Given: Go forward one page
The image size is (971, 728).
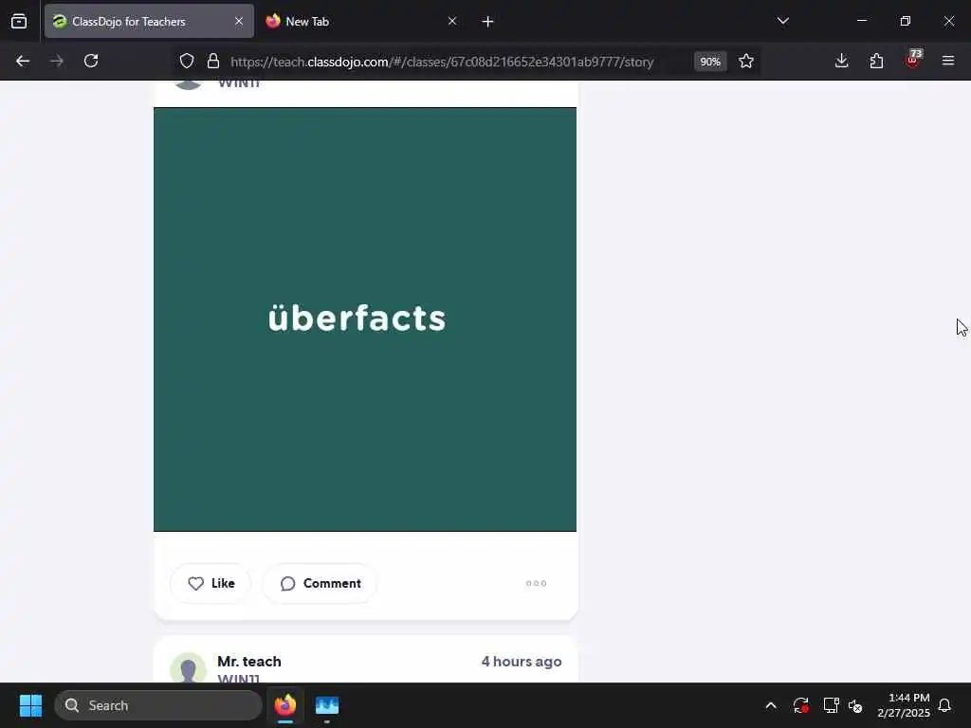Looking at the screenshot, I should tap(57, 61).
